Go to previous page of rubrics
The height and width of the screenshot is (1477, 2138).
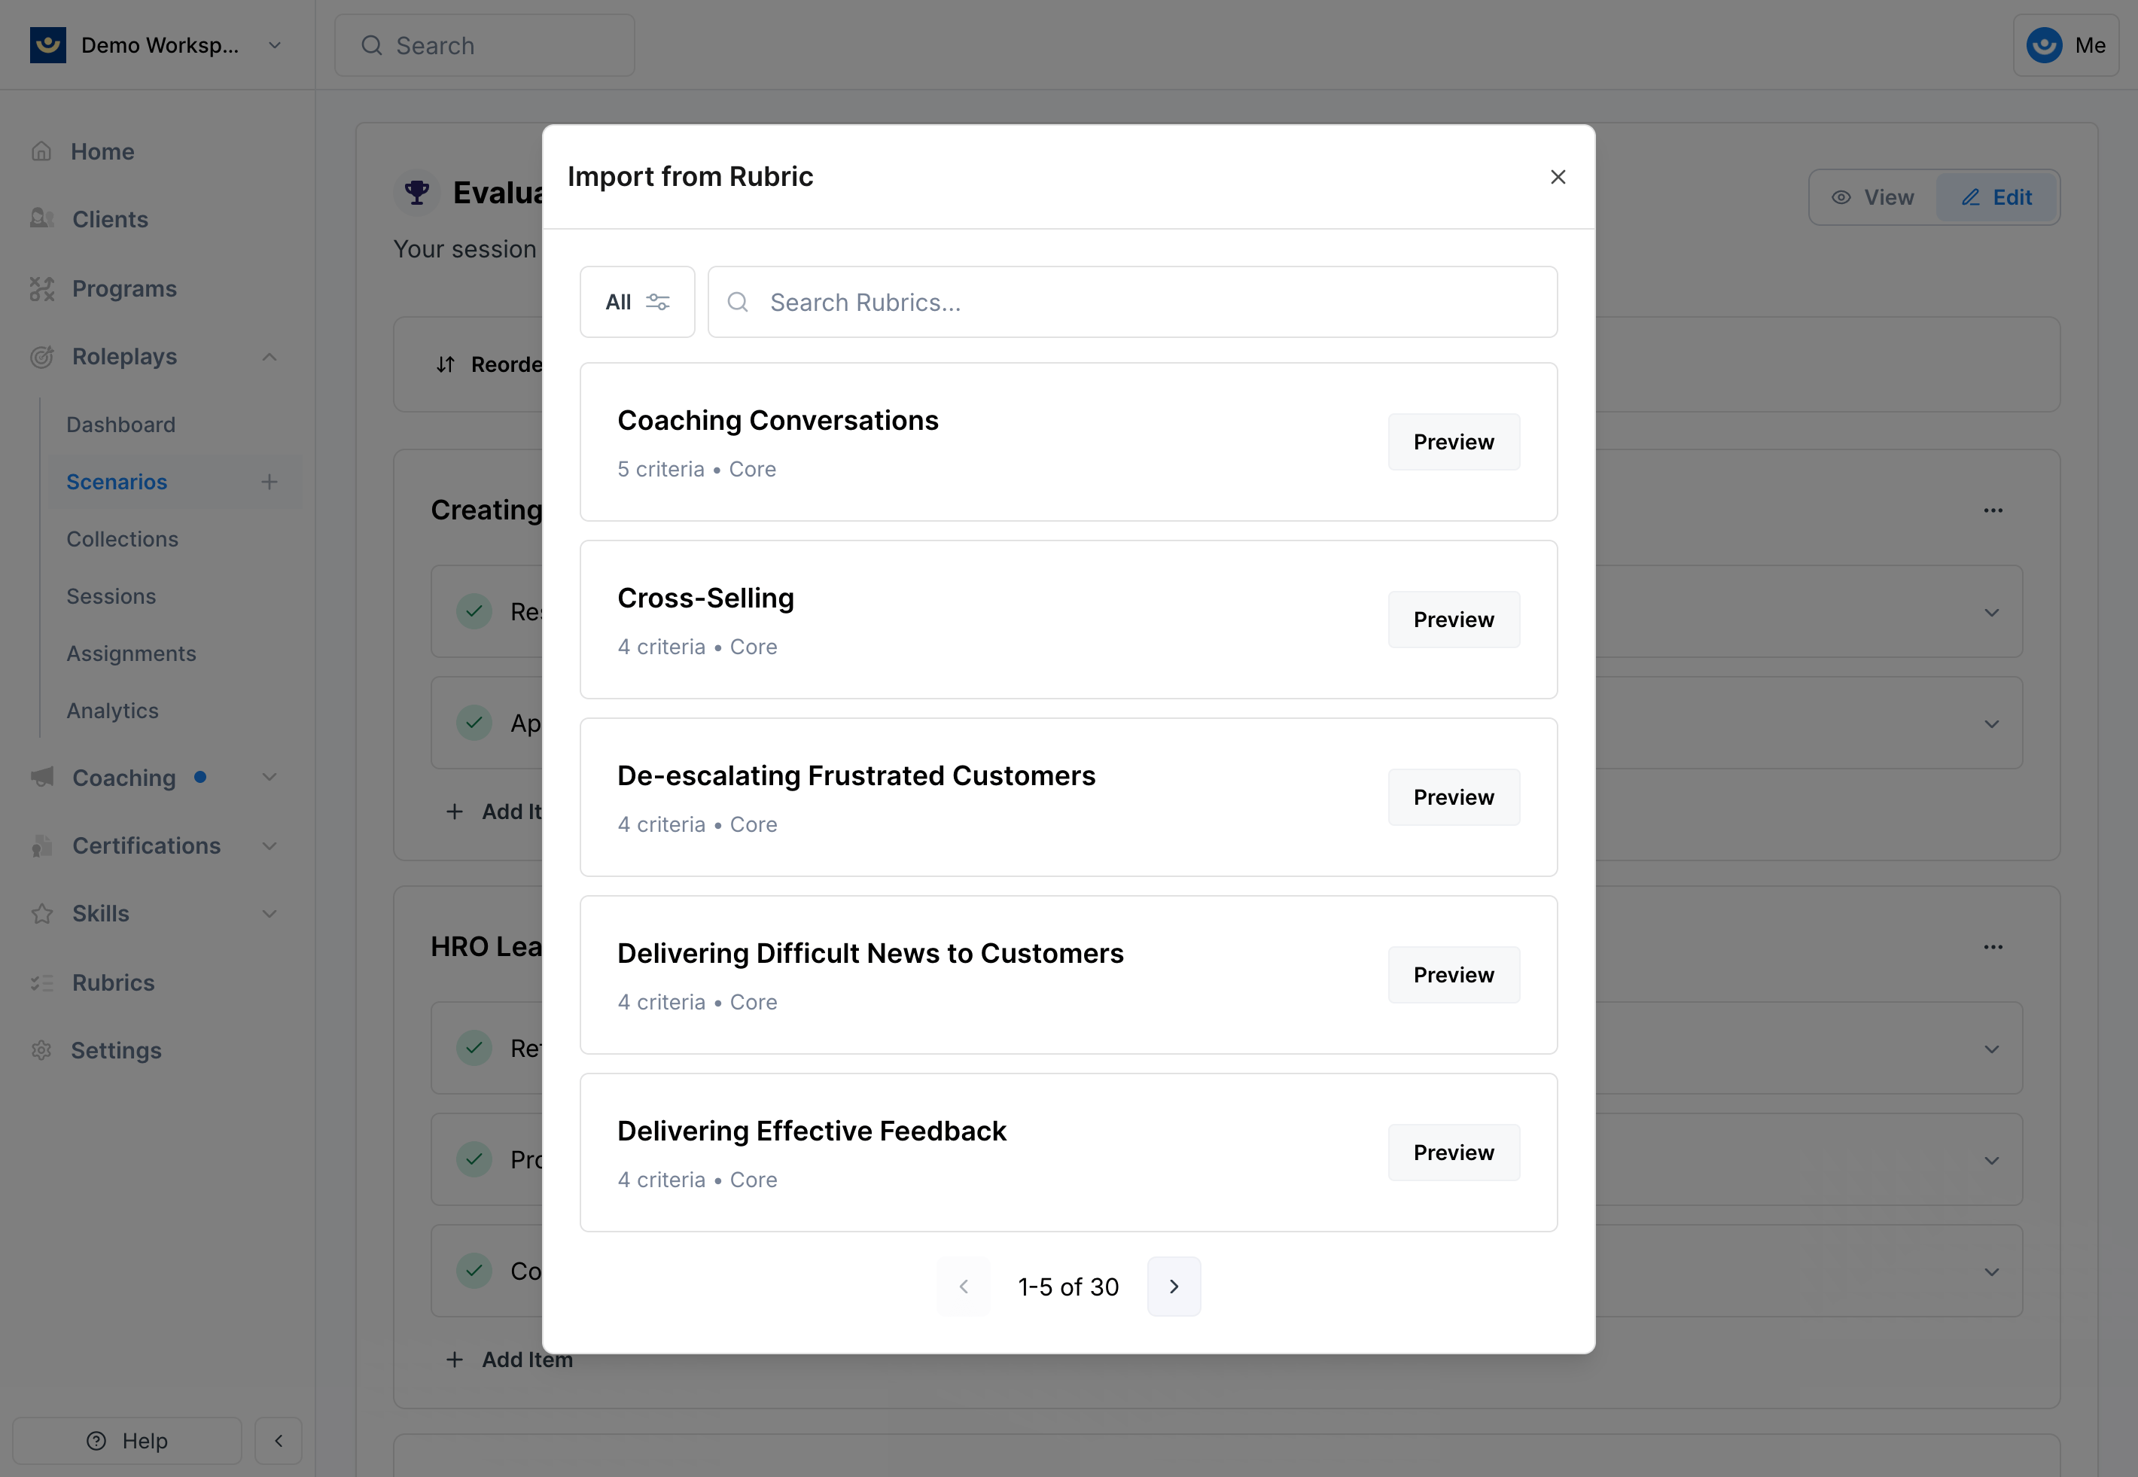[x=964, y=1287]
